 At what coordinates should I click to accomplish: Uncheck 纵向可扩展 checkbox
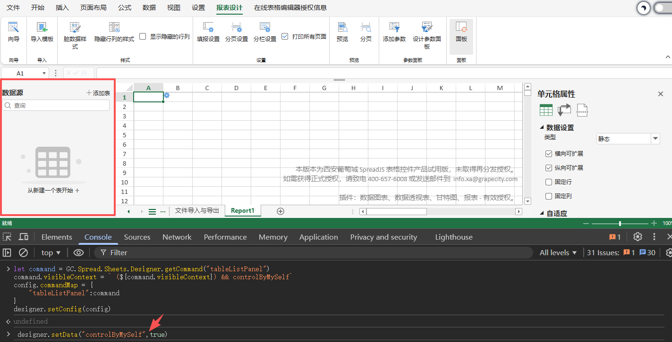(x=549, y=168)
